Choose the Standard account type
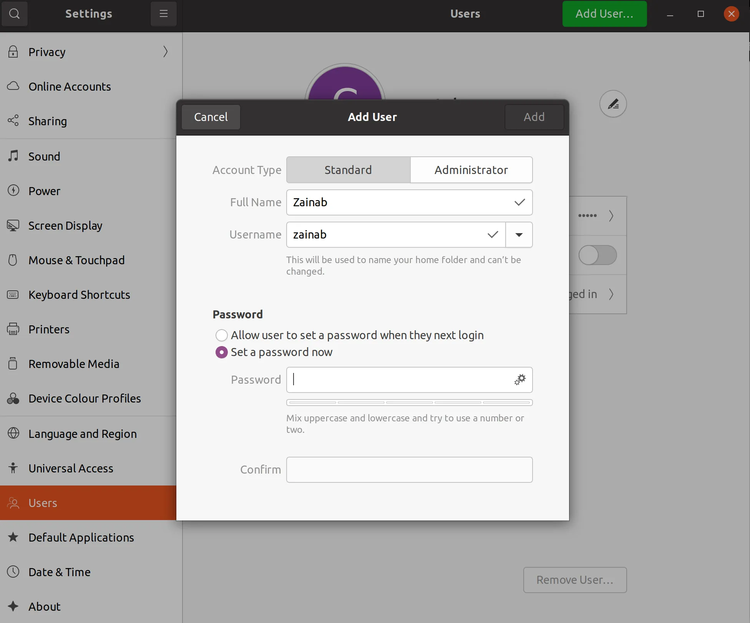 348,170
